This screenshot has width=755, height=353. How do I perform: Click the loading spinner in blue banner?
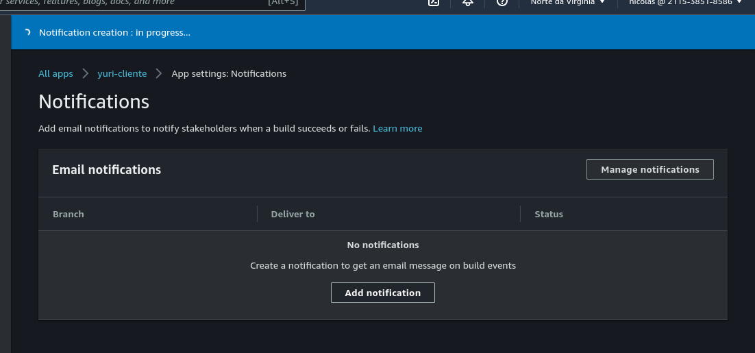[x=27, y=32]
